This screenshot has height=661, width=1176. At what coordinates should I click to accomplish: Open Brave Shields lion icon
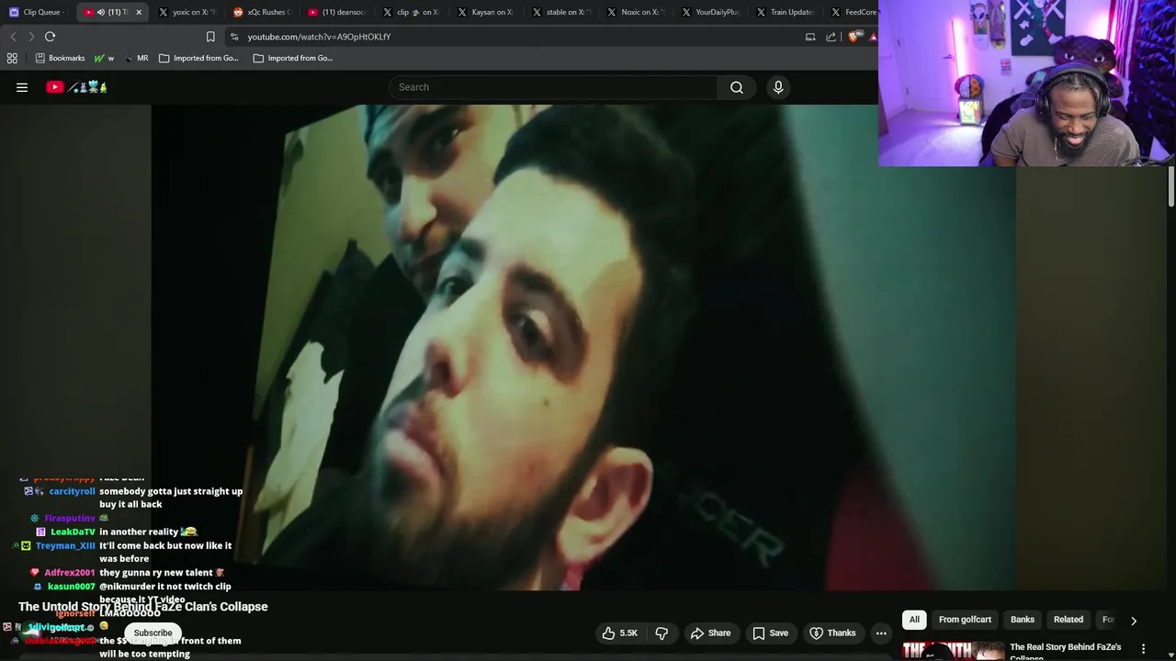(854, 37)
